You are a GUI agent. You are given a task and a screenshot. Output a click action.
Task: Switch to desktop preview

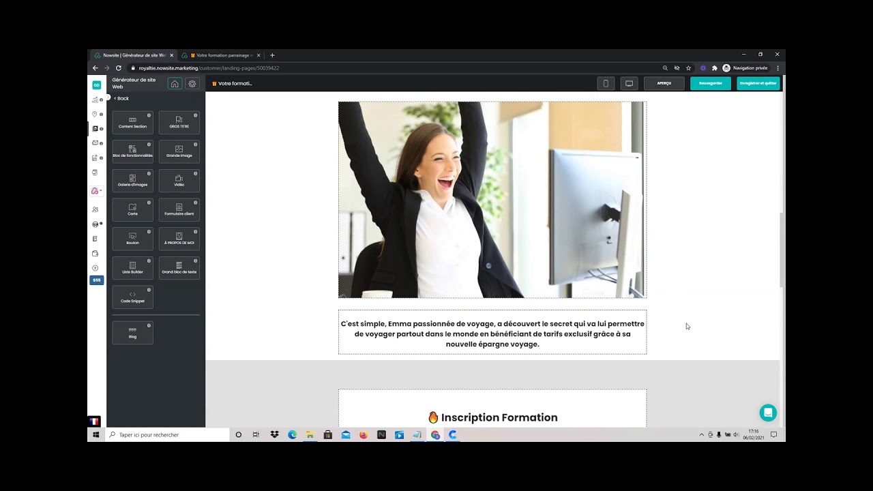tap(629, 83)
